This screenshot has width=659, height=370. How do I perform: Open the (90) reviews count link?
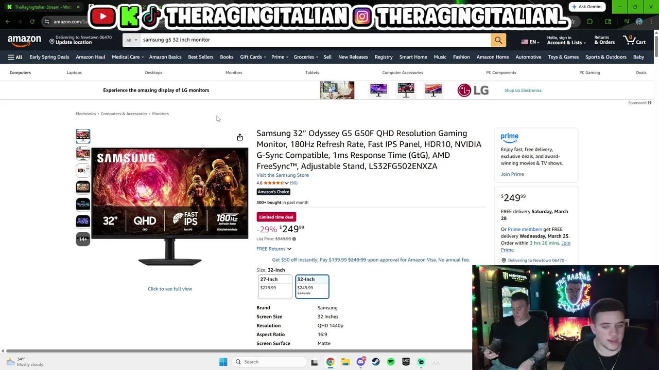tap(293, 183)
